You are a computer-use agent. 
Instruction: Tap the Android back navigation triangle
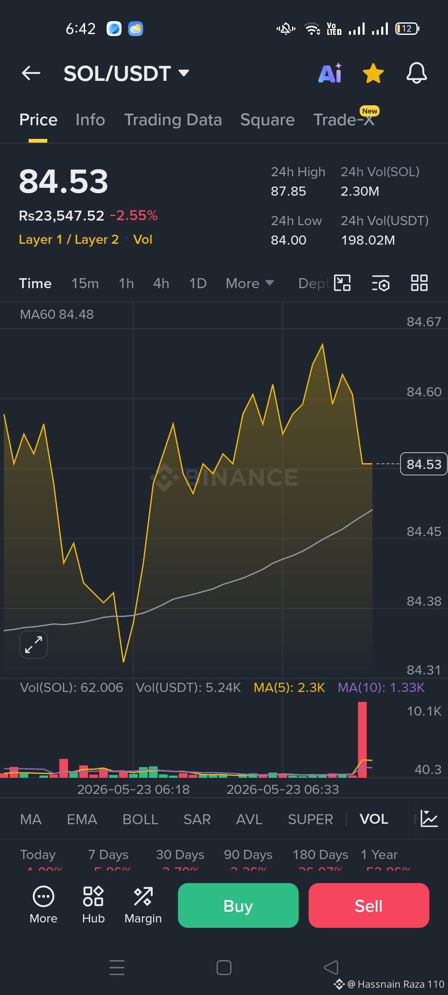tap(331, 968)
